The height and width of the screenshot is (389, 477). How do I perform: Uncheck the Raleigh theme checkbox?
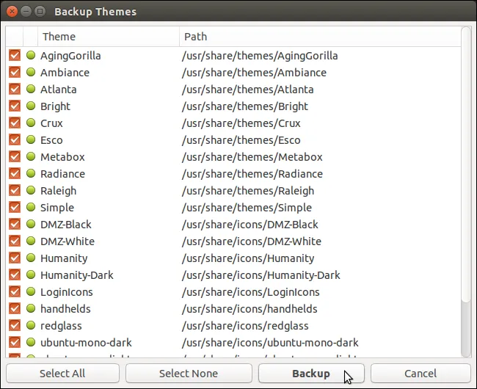(15, 190)
